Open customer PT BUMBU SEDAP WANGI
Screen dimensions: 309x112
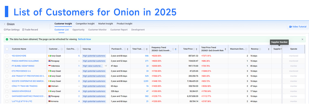point(23,66)
